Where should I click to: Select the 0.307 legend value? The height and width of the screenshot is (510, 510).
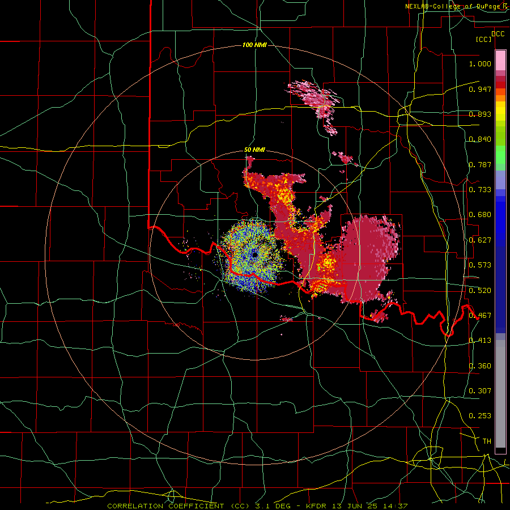pos(480,391)
